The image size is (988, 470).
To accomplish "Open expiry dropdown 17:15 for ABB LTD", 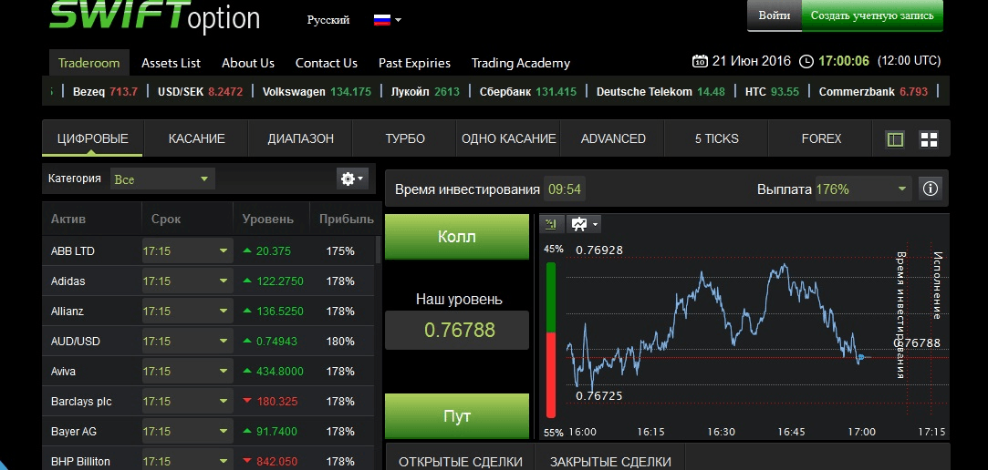I will (187, 251).
